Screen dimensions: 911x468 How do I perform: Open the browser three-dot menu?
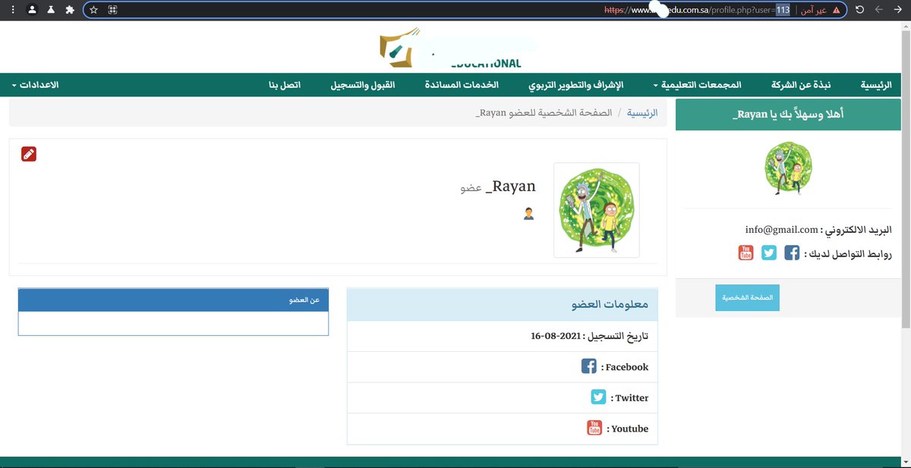(13, 10)
